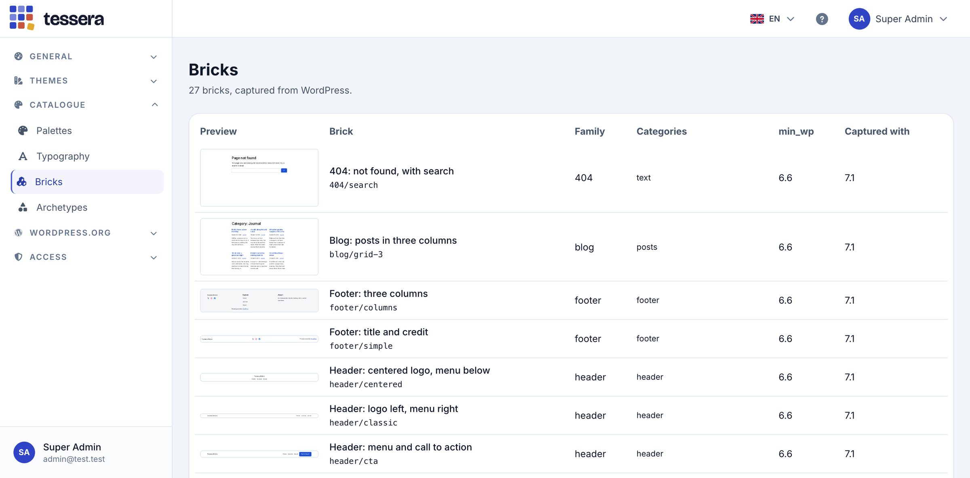The height and width of the screenshot is (478, 970).
Task: Expand the Themes section chevron
Action: 154,81
